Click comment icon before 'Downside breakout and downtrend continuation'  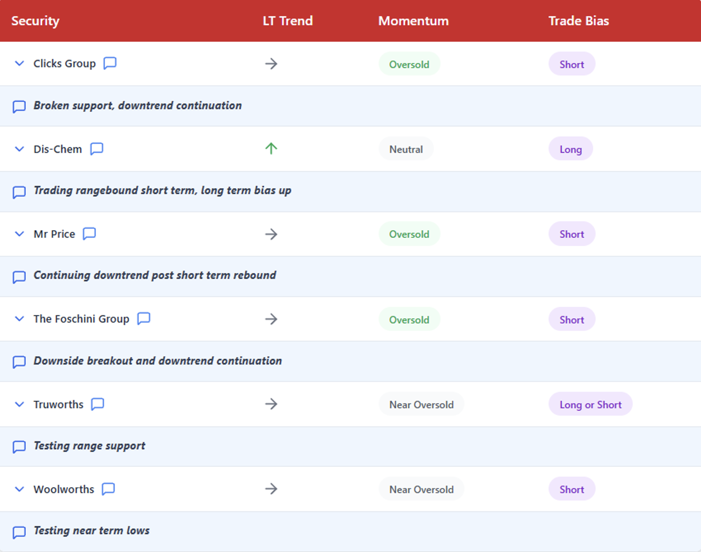tap(19, 362)
